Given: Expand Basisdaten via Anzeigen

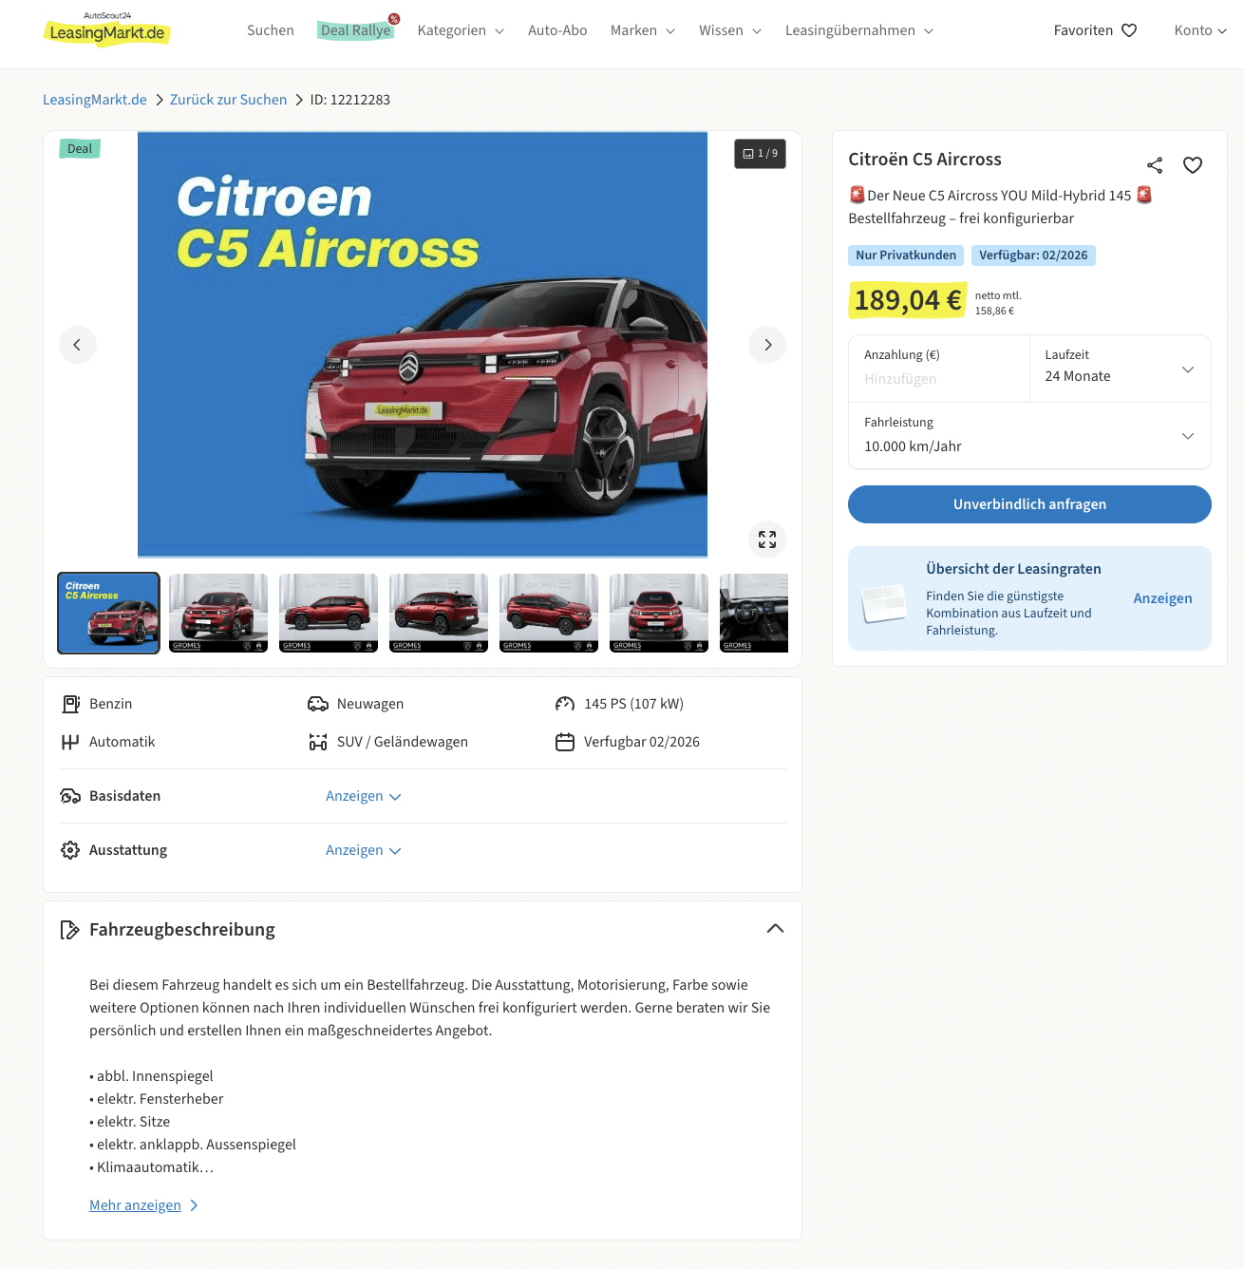Looking at the screenshot, I should click(364, 796).
